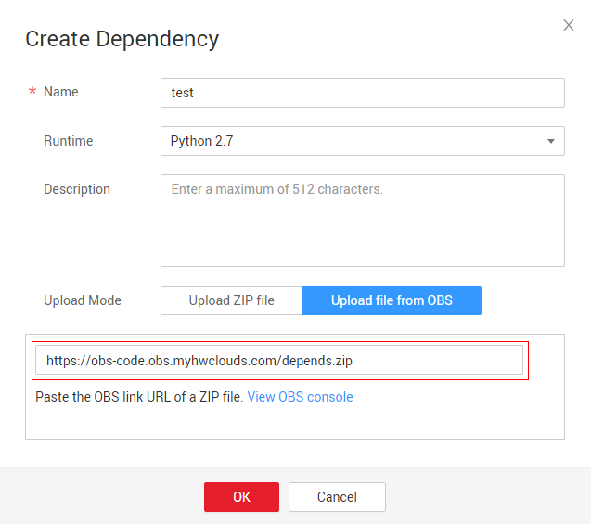Click the Paste the OBS link URL hint

click(139, 397)
